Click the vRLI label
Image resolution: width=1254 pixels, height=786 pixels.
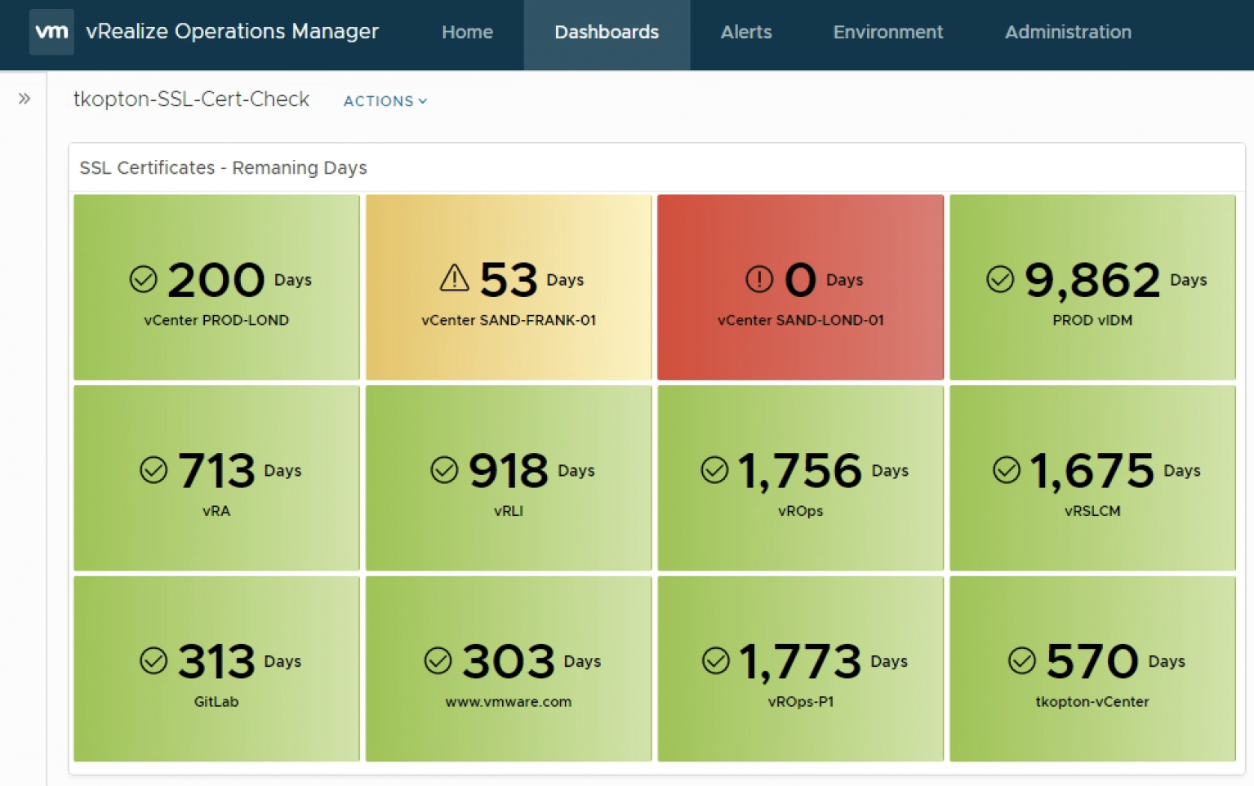[x=509, y=511]
